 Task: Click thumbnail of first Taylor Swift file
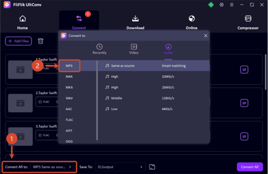[x=20, y=69]
